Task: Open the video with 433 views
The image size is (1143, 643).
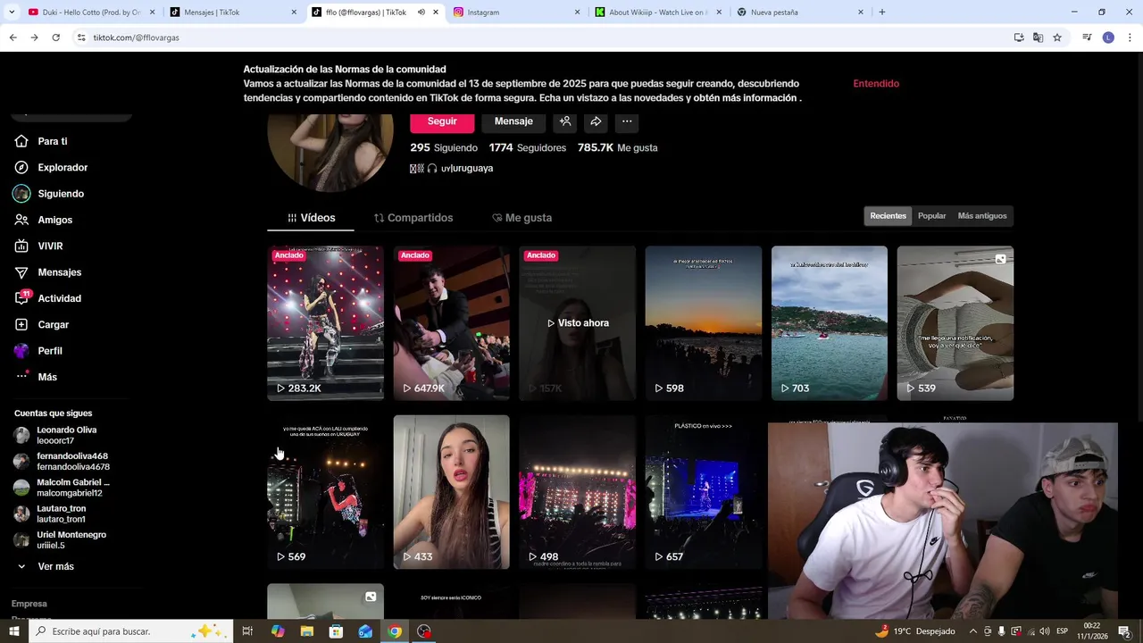Action: click(451, 492)
